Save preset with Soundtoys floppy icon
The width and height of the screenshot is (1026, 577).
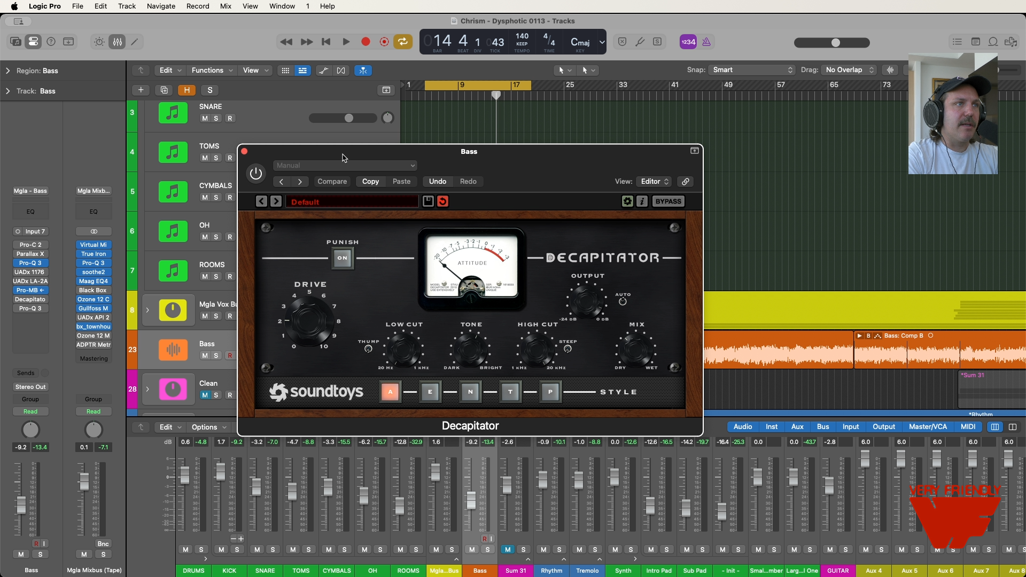(x=428, y=201)
